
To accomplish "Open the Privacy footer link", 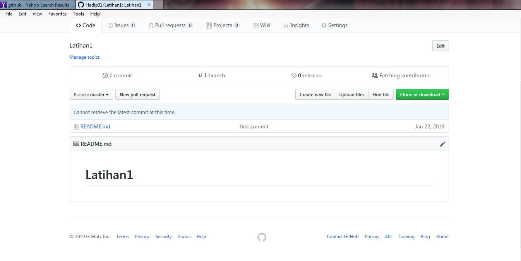I will 142,237.
